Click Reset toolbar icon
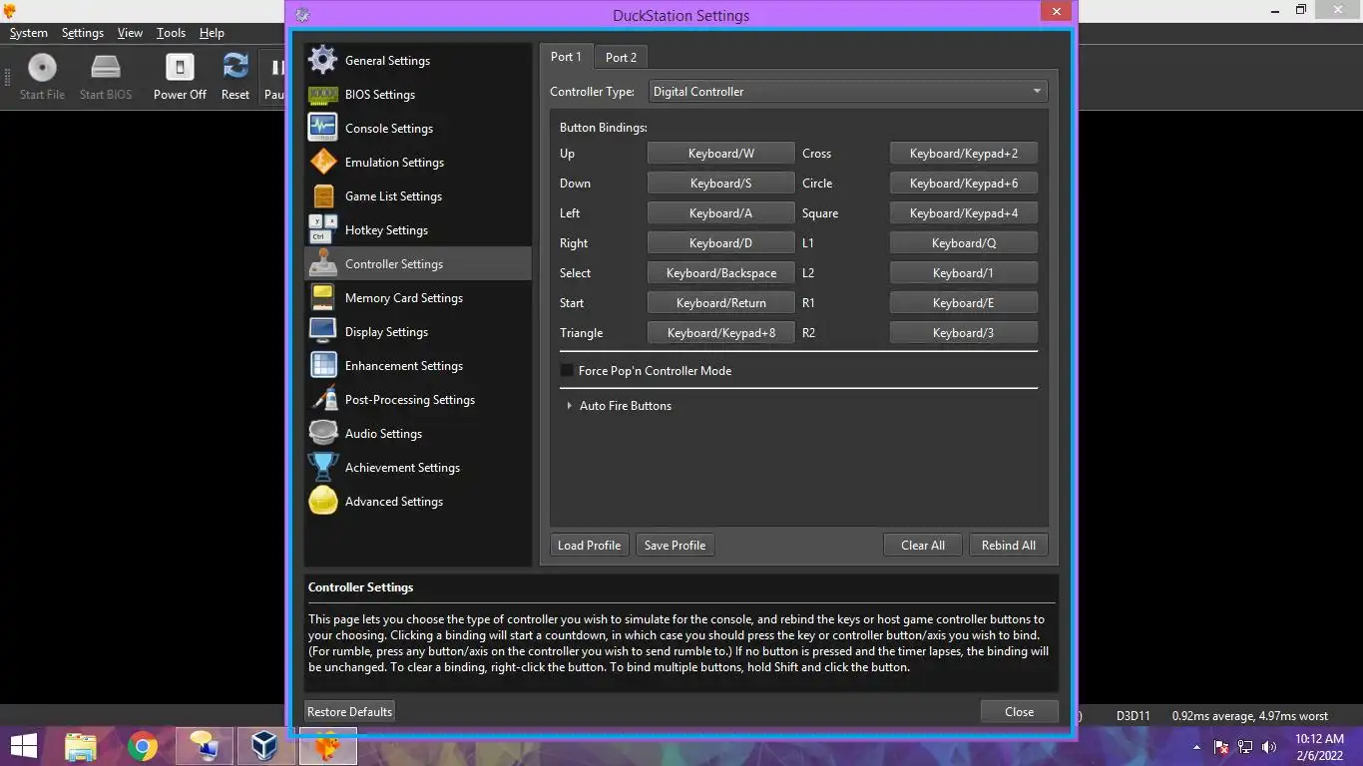Viewport: 1363px width, 766px height. pyautogui.click(x=235, y=67)
